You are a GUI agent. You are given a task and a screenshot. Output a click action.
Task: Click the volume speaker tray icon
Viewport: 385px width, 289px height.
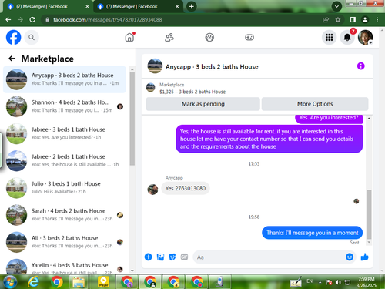click(338, 282)
